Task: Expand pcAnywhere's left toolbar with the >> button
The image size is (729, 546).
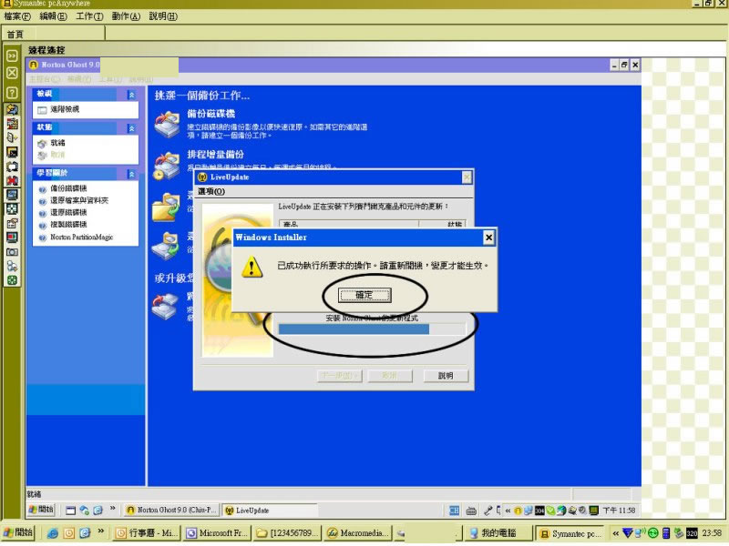Action: tap(12, 56)
